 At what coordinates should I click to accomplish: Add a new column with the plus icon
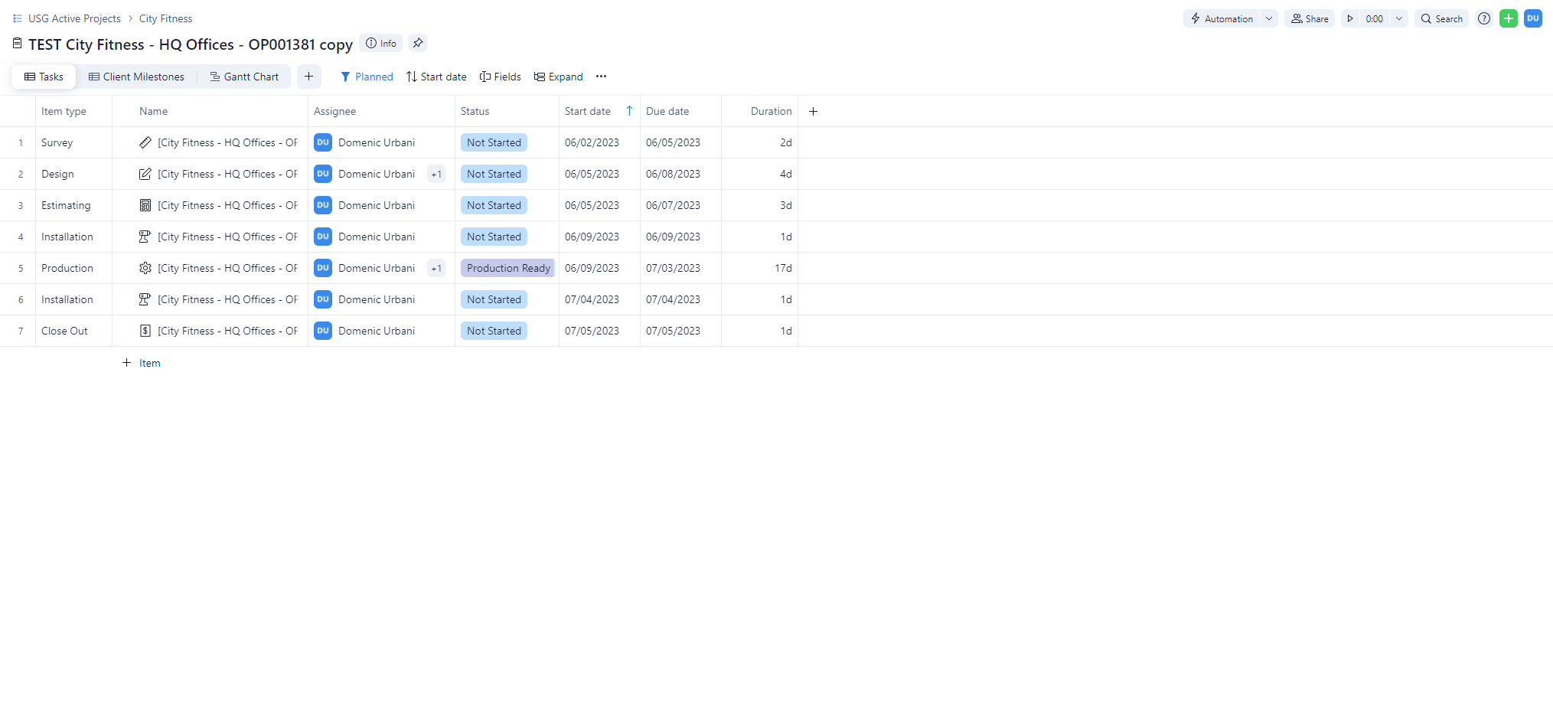pyautogui.click(x=813, y=111)
